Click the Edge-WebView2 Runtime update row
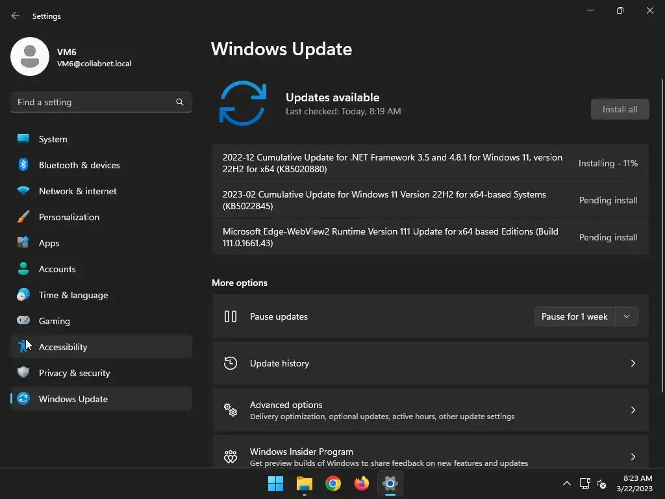The width and height of the screenshot is (665, 499). pyautogui.click(x=431, y=237)
